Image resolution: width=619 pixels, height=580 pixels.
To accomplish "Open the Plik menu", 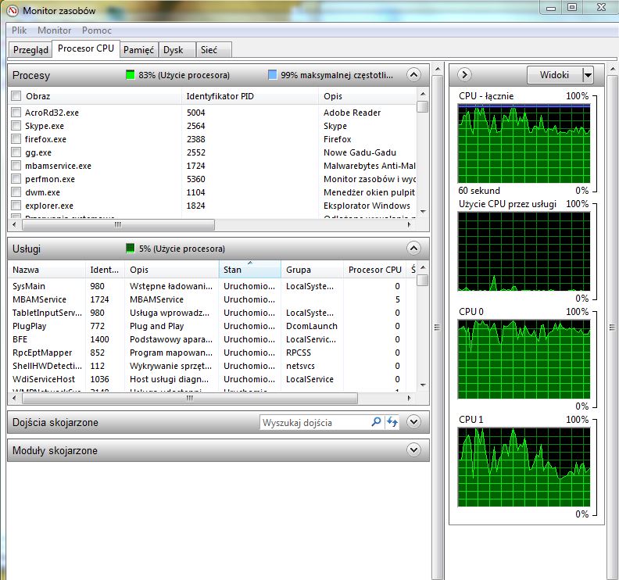I will pos(19,30).
